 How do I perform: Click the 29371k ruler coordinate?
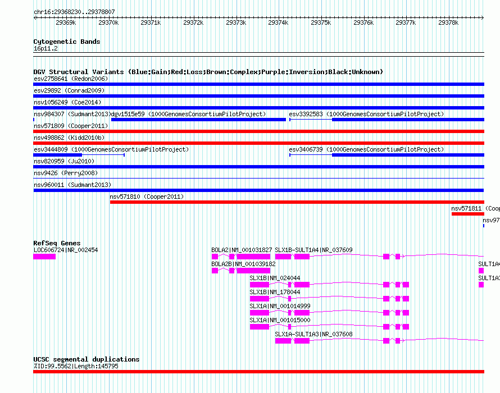click(151, 22)
